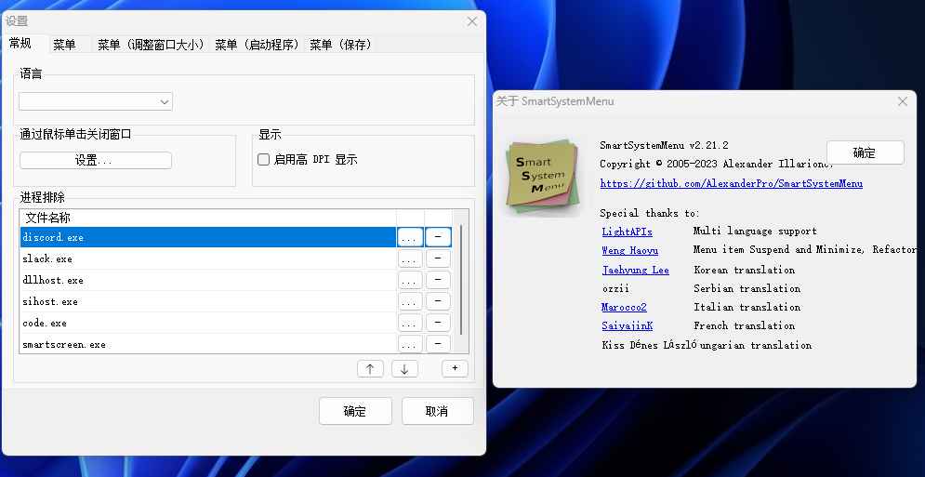Add a process exclusion with plus button

click(455, 368)
